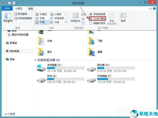Open the 导航窗格 dropdown
The width and height of the screenshot is (158, 118).
pos(8,18)
